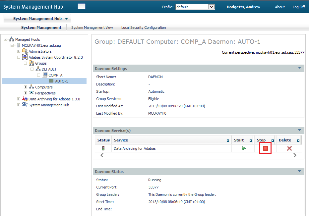Click the traffic light status icon
The image size is (309, 216).
pos(103,148)
